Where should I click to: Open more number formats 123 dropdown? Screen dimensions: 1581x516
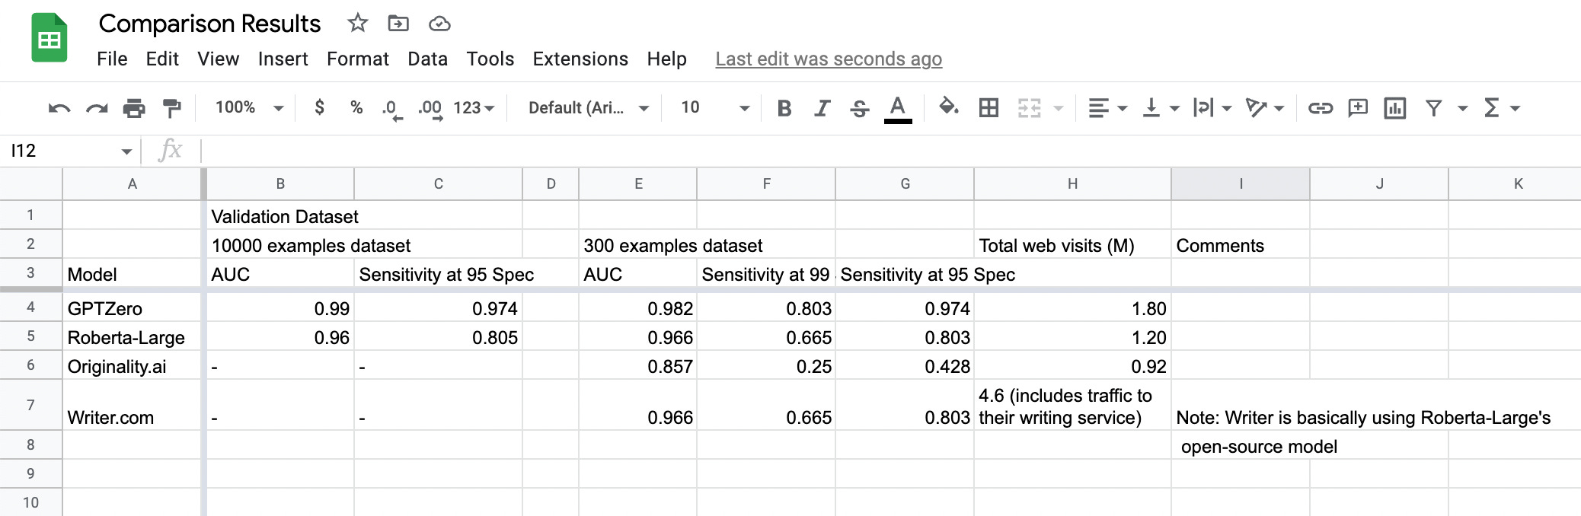tap(474, 108)
